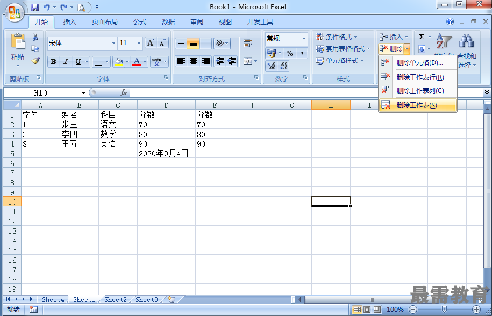The image size is (492, 316).
Task: Toggle Italic formatting
Action: (66, 61)
